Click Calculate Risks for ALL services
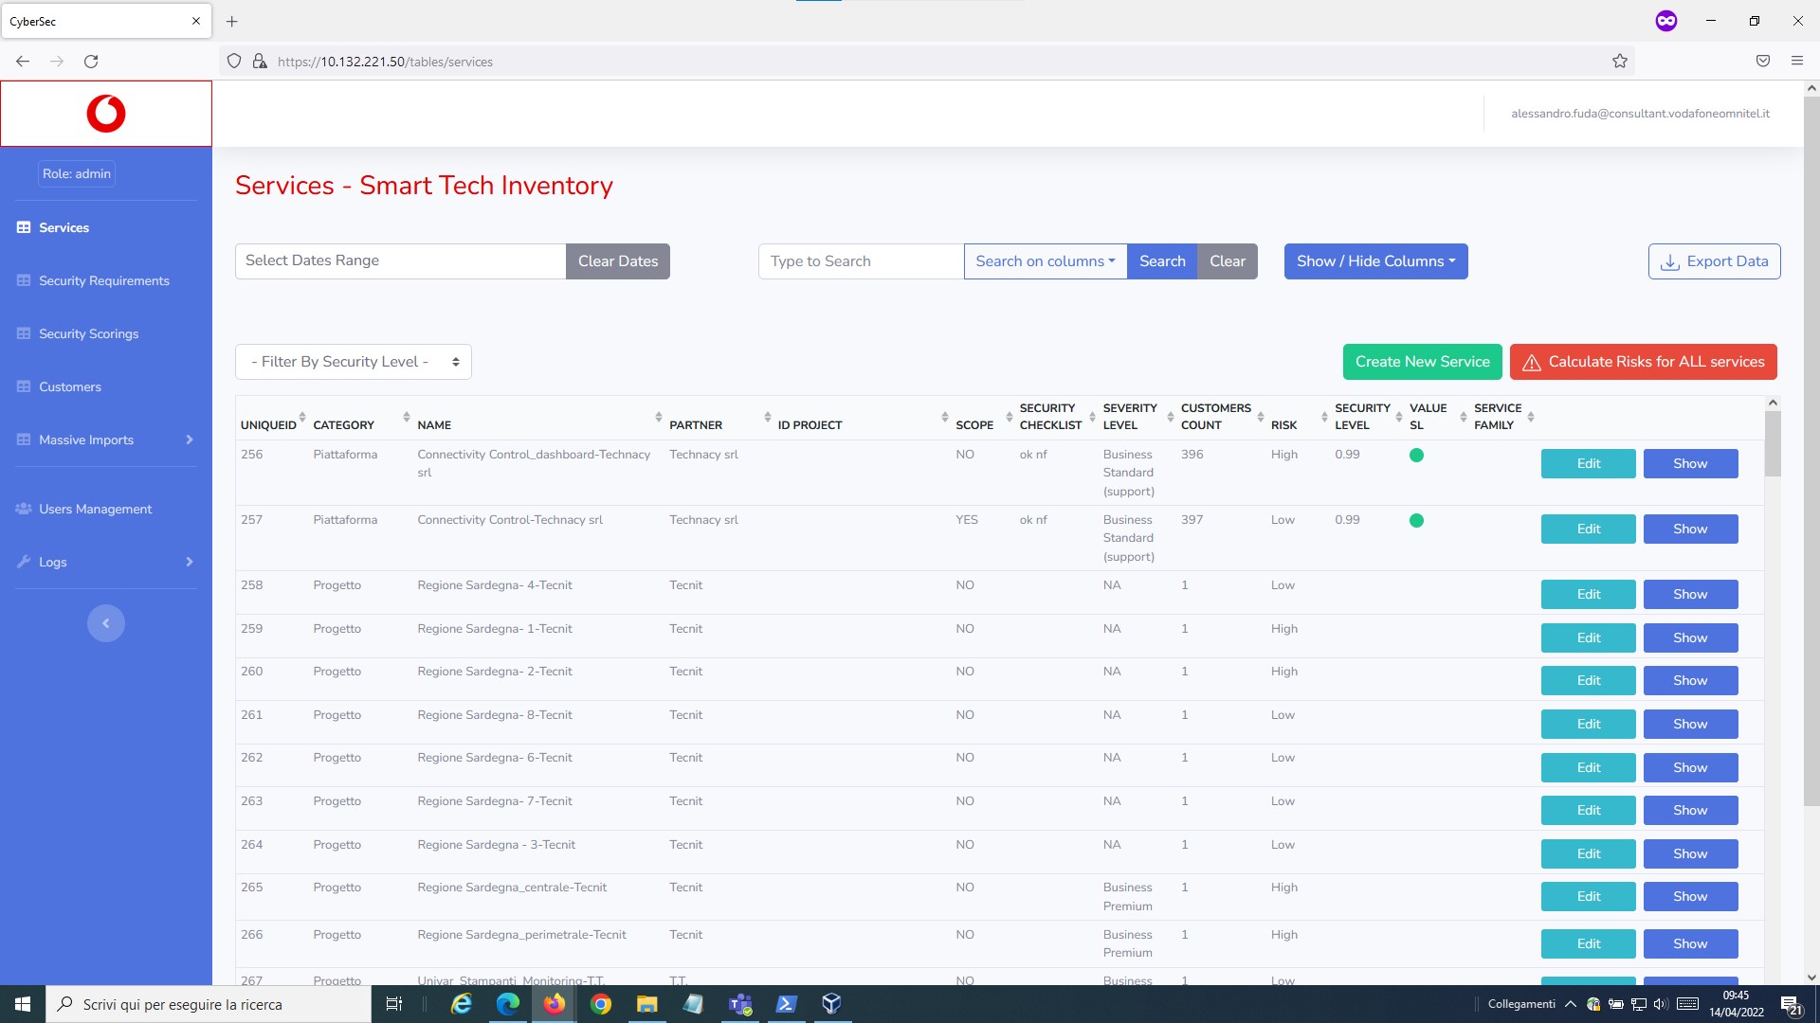This screenshot has height=1023, width=1820. pos(1643,362)
